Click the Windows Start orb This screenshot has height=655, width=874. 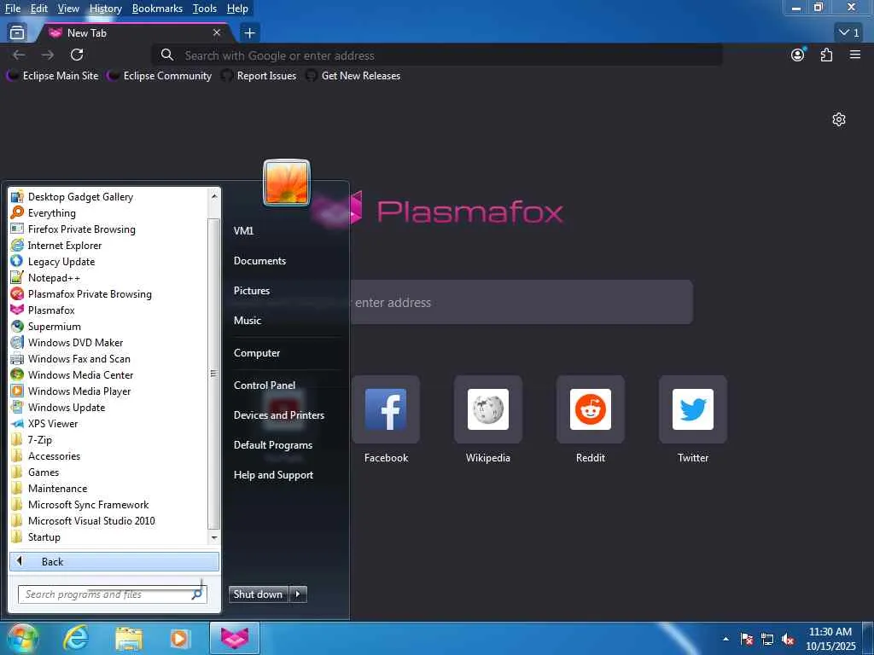coord(22,639)
